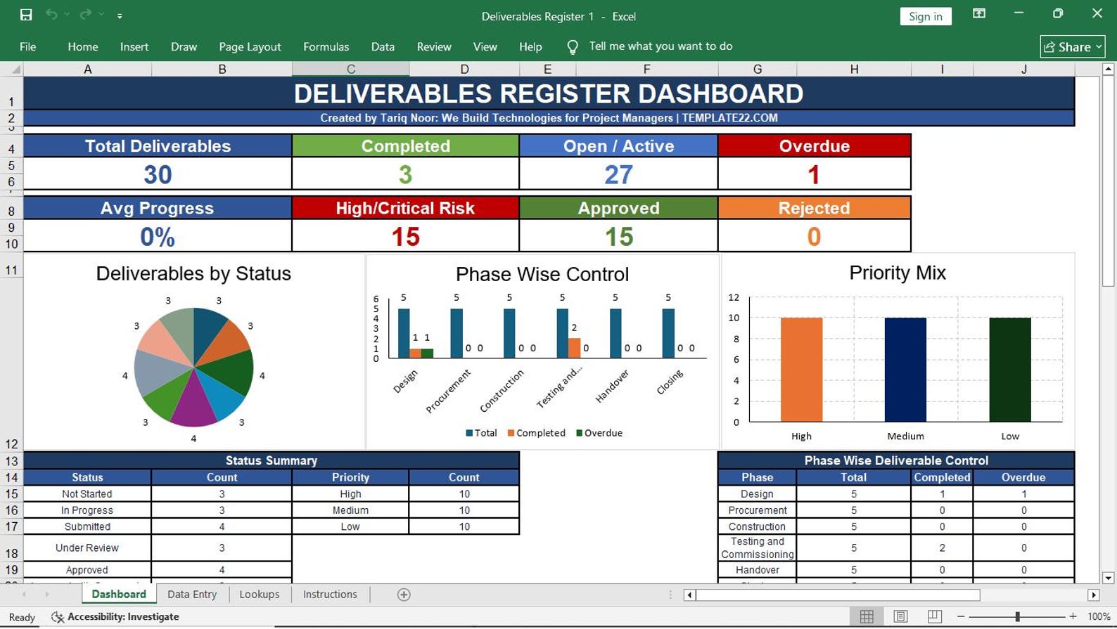
Task: Customize the Quick Access Toolbar
Action: click(x=120, y=15)
